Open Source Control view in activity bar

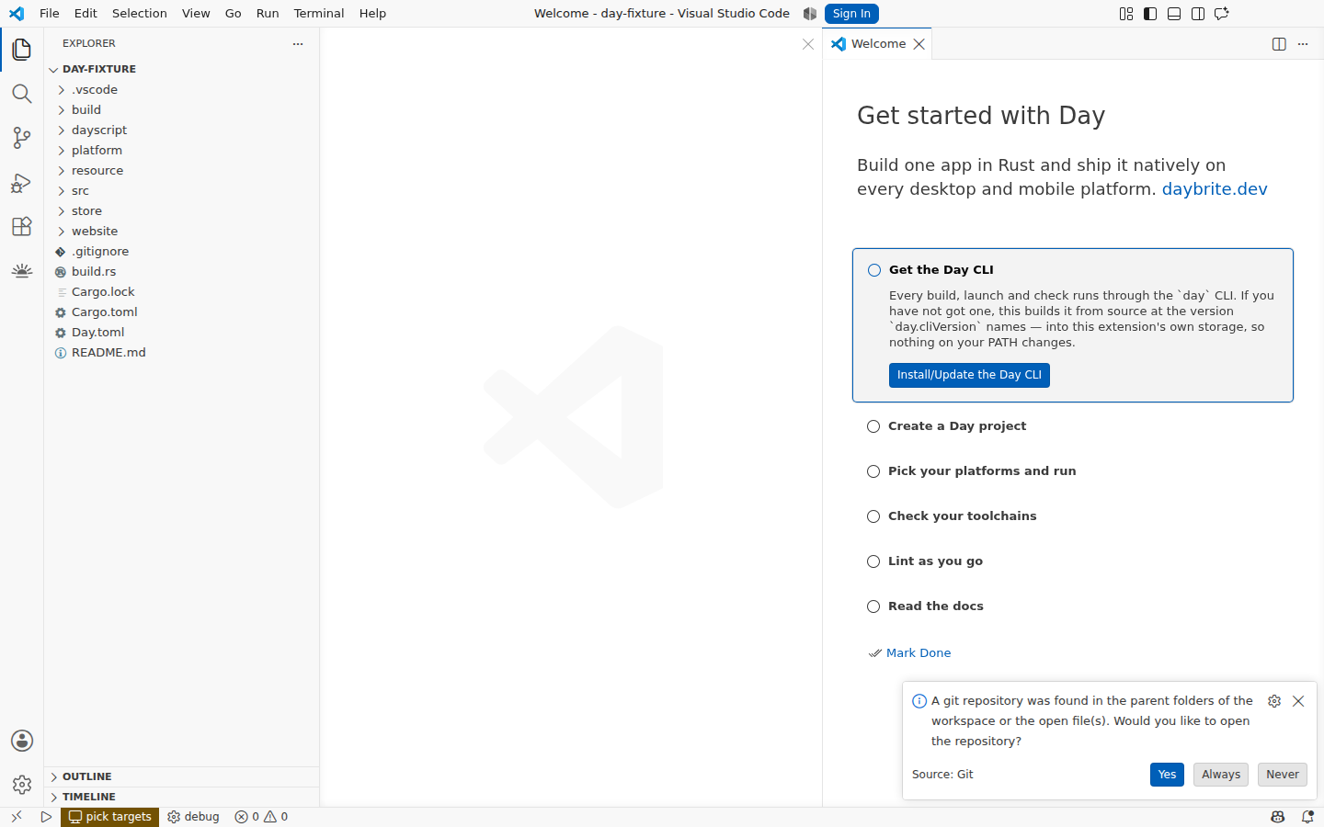pos(22,138)
